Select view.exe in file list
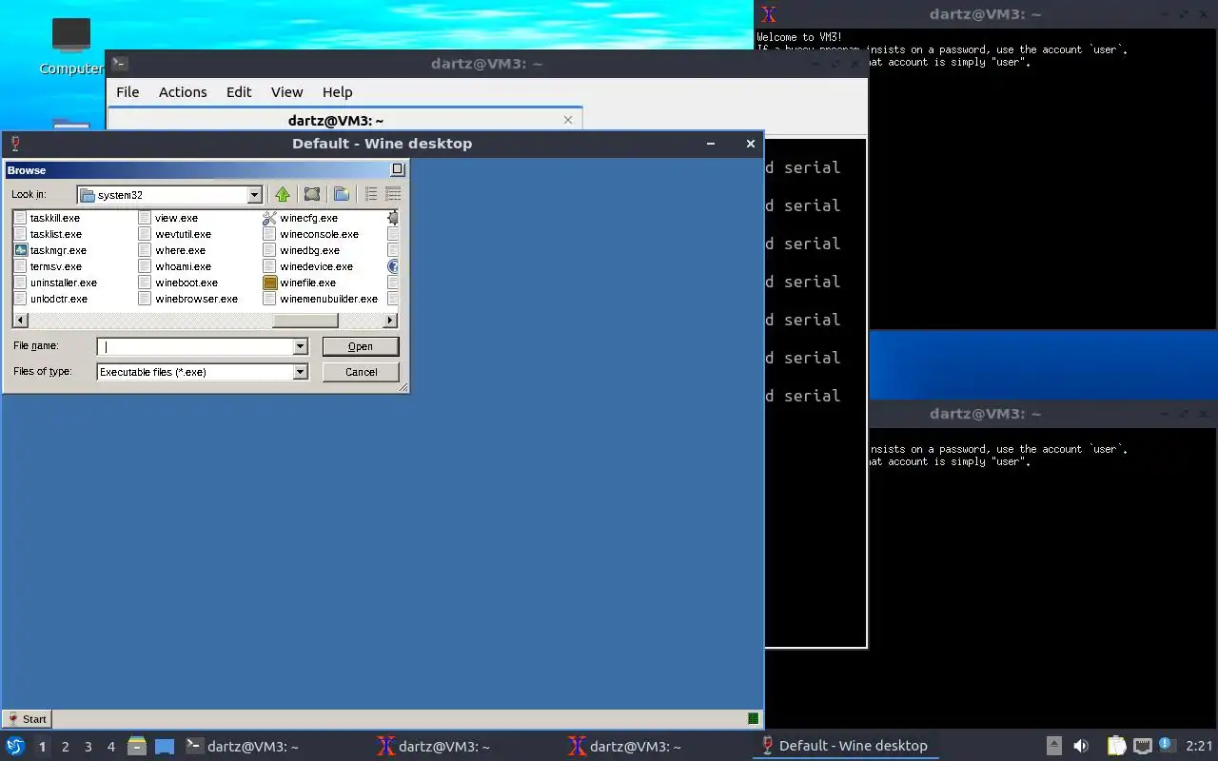Image resolution: width=1218 pixels, height=761 pixels. [x=176, y=218]
